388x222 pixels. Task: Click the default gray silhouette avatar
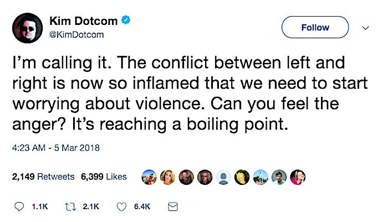[x=223, y=177]
